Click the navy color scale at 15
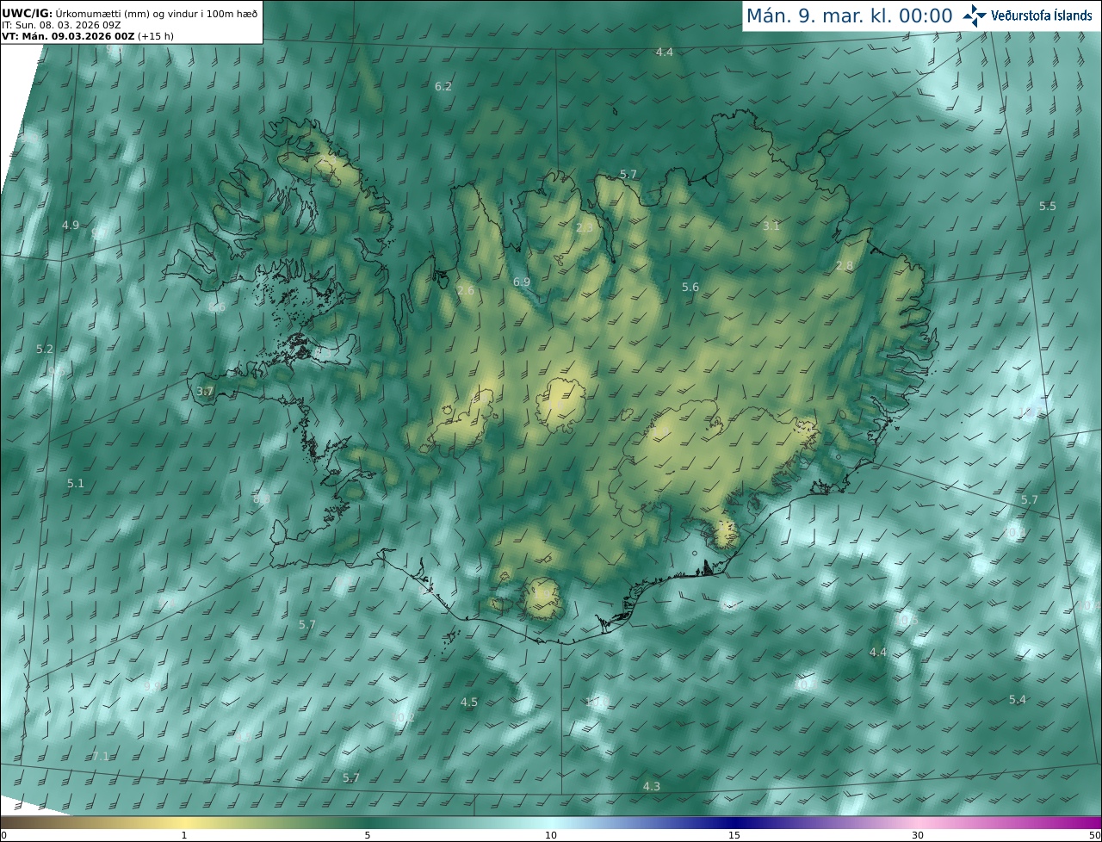 pyautogui.click(x=734, y=822)
